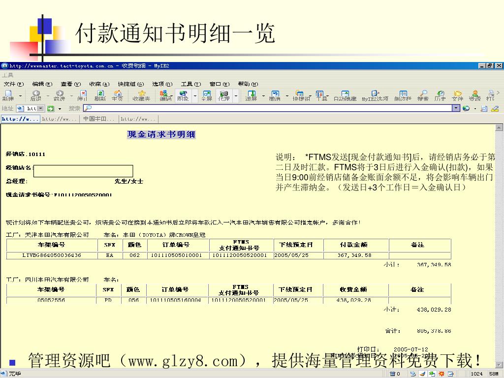This screenshot has width=504, height=378.
Task: Go back with the 后退 button
Action: click(35, 95)
